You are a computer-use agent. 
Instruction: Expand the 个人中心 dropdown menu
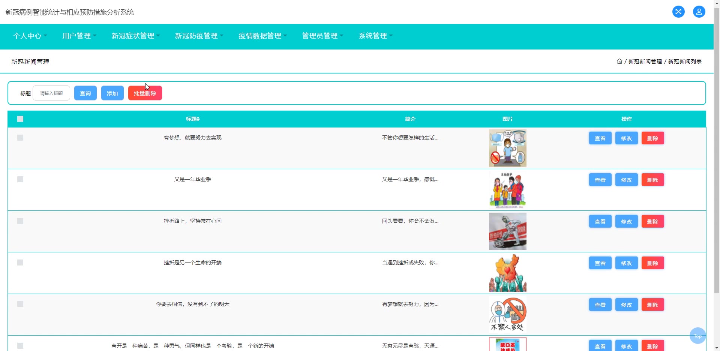point(30,36)
